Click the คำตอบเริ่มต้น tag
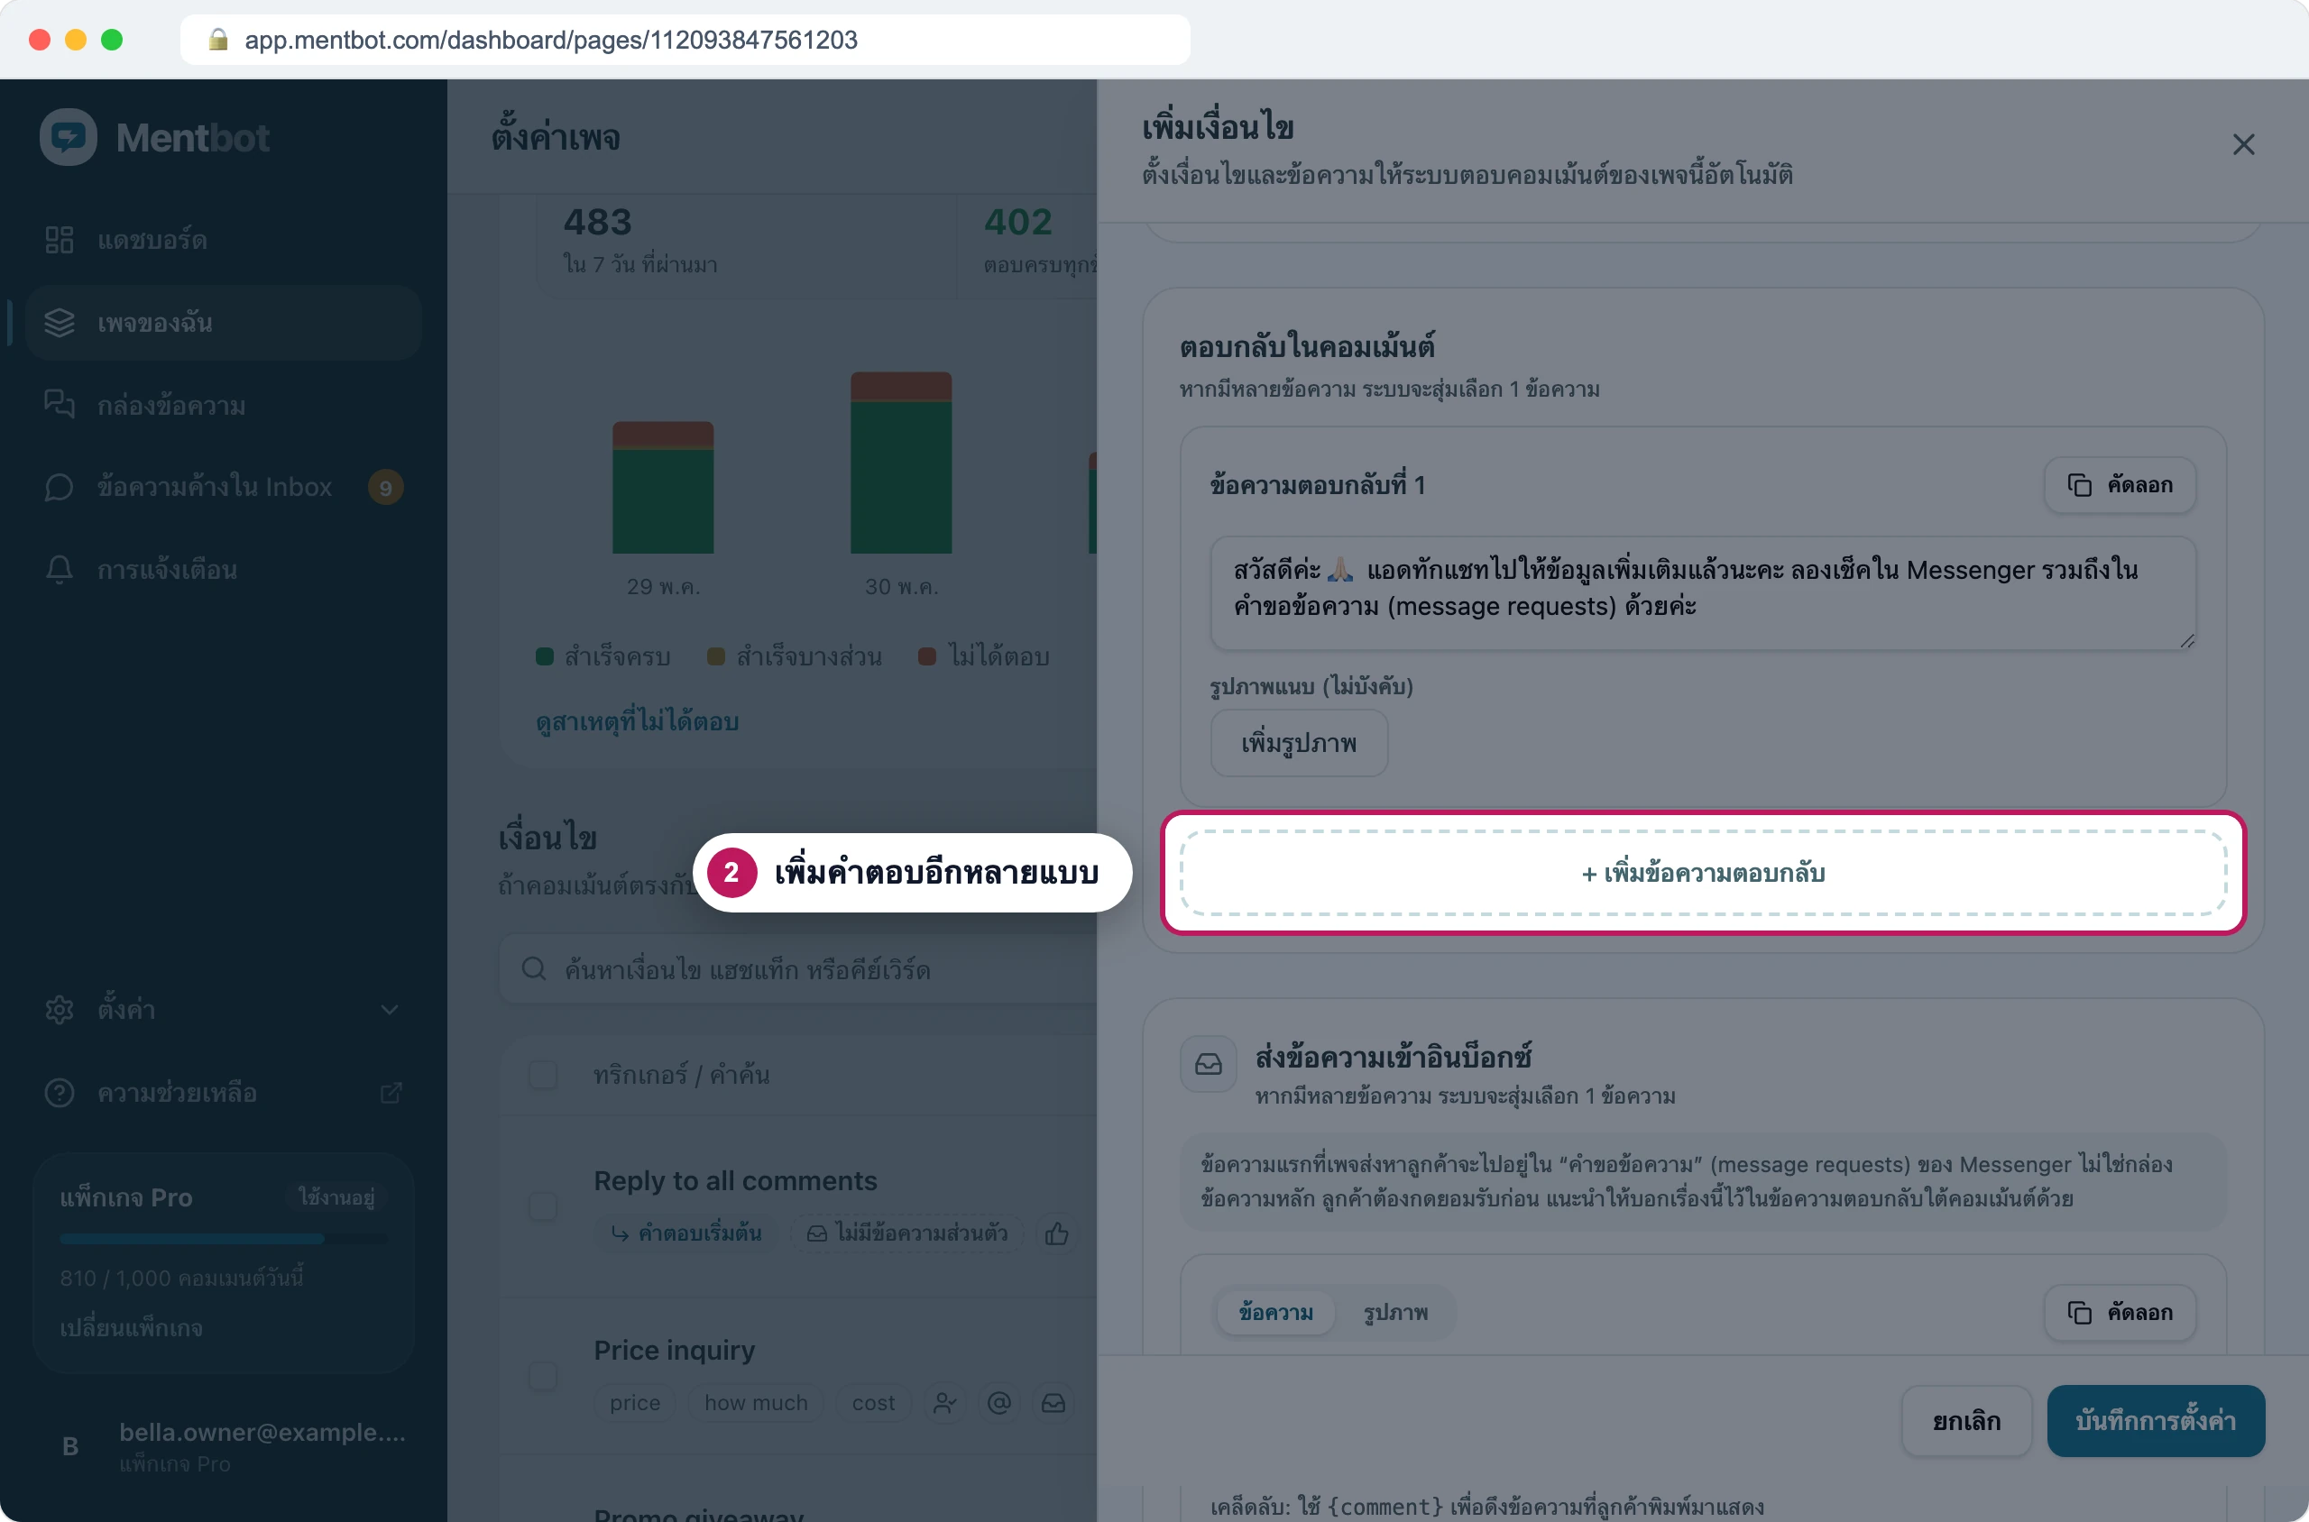This screenshot has height=1522, width=2309. (x=685, y=1233)
